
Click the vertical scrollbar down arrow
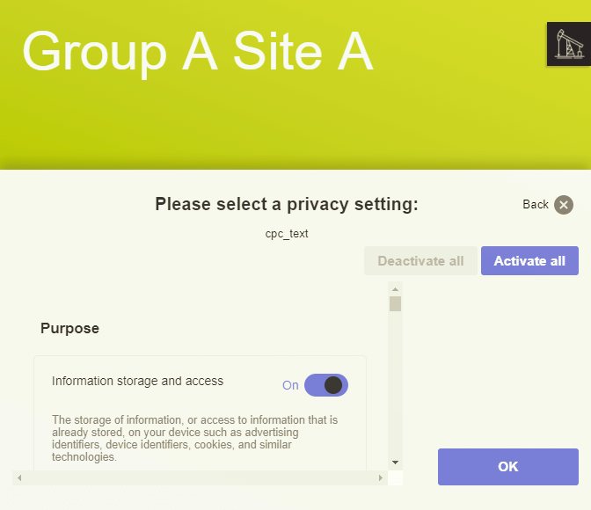point(395,463)
